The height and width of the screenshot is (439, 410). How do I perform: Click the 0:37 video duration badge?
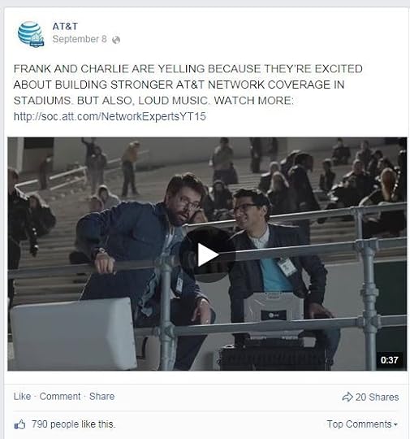pyautogui.click(x=390, y=359)
